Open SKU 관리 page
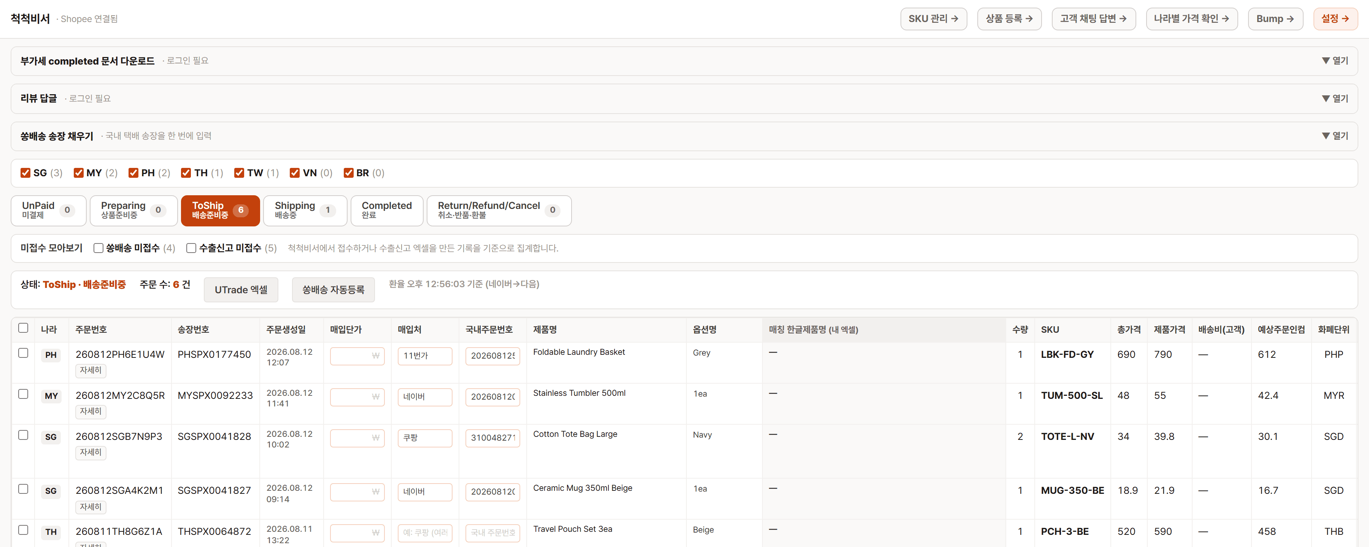 (933, 19)
